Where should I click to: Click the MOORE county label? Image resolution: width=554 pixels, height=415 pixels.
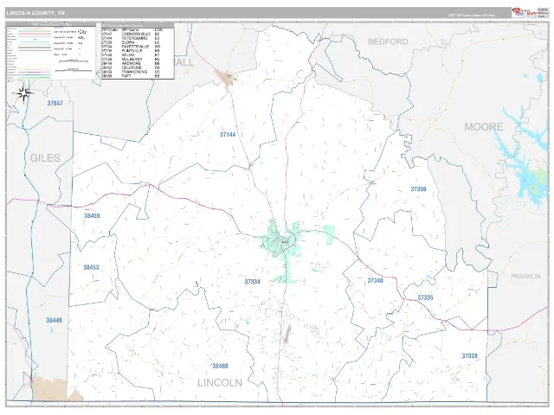click(483, 127)
